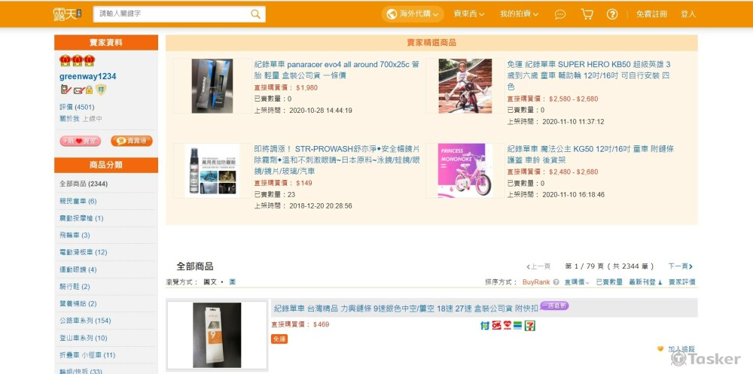This screenshot has width=753, height=374.
Task: Select 電動滑板車 (12) category
Action: (x=83, y=252)
